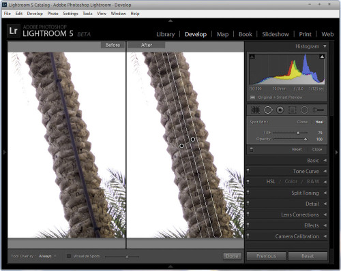
Task: Toggle the Camera Calibration panel switch
Action: click(248, 236)
